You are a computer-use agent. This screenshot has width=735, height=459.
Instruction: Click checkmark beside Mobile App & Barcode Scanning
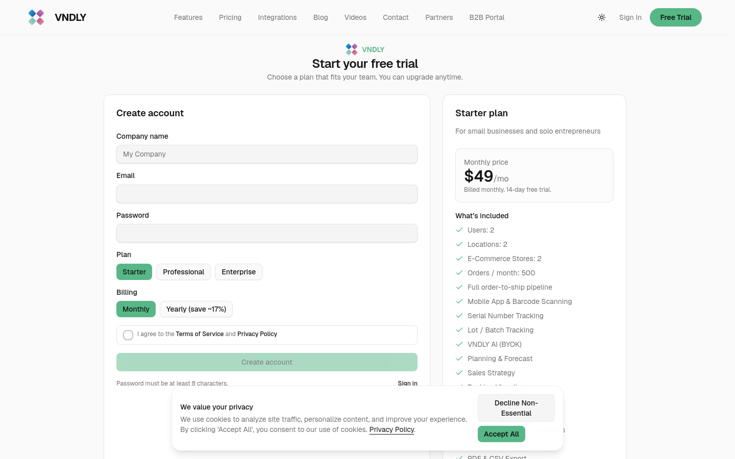tap(459, 301)
